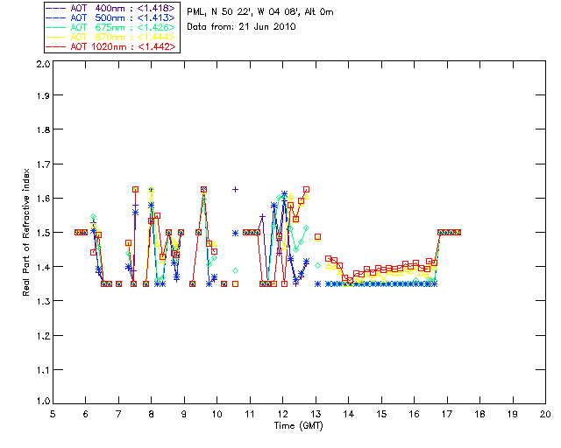Click the 'Real Part of Refractive index' axis title
The image size is (561, 448).
tap(25, 232)
